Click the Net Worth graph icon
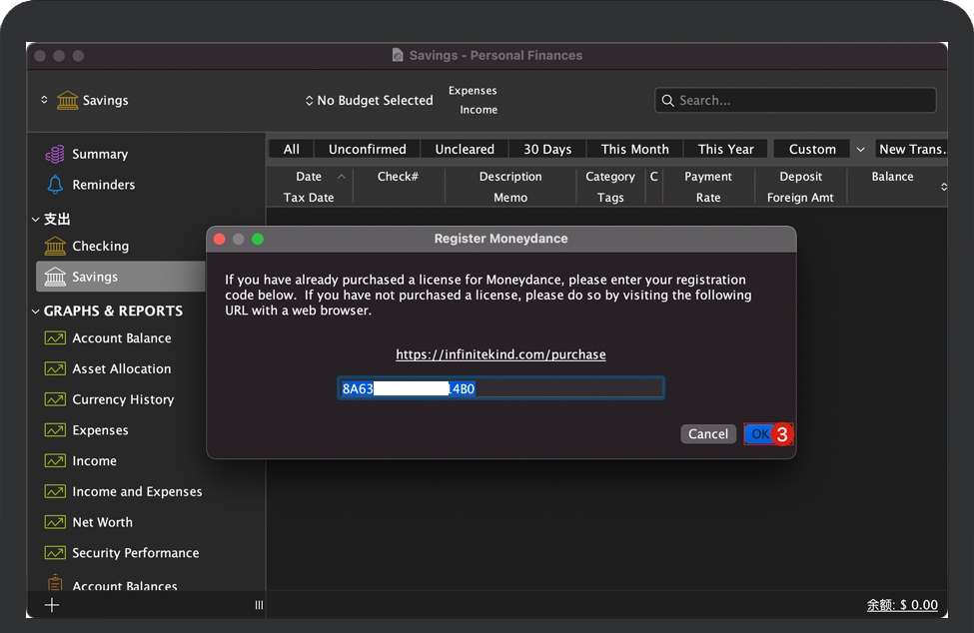 tap(55, 522)
